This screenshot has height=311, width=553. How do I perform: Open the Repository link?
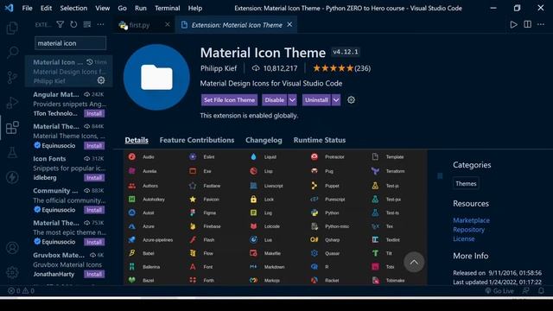point(468,230)
